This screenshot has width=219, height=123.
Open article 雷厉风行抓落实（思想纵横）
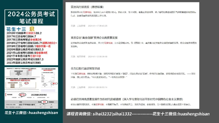pos(87,7)
